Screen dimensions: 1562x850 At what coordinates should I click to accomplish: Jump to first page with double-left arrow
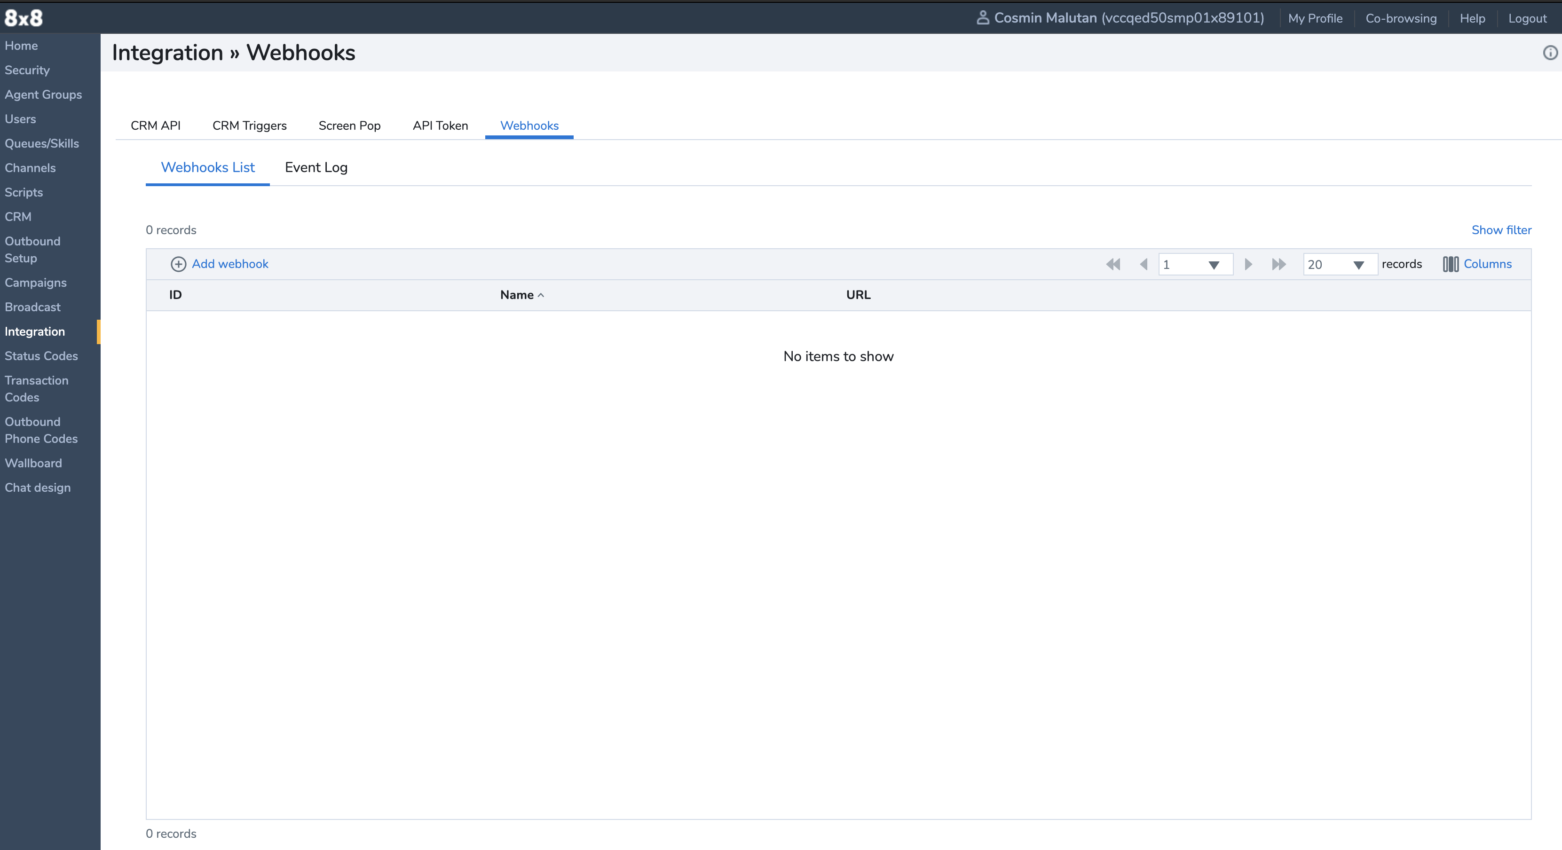click(1112, 264)
